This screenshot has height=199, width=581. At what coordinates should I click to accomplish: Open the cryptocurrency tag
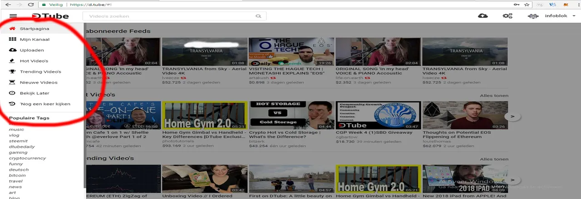point(27,158)
